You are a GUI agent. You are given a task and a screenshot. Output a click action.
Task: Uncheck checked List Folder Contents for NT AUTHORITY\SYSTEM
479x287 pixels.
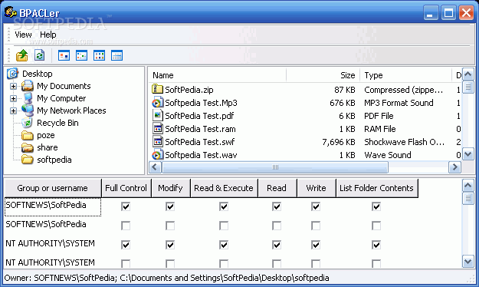(376, 245)
